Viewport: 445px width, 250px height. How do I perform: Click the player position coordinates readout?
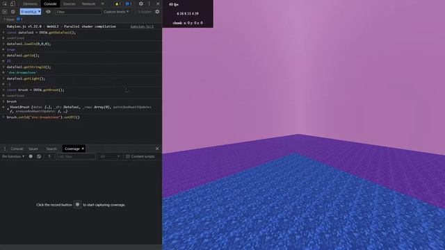[188, 13]
